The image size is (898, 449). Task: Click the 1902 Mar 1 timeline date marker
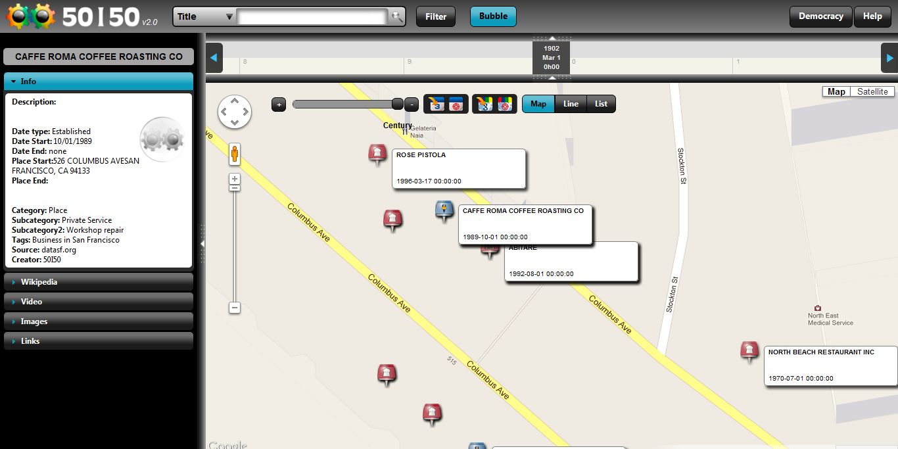pos(552,57)
